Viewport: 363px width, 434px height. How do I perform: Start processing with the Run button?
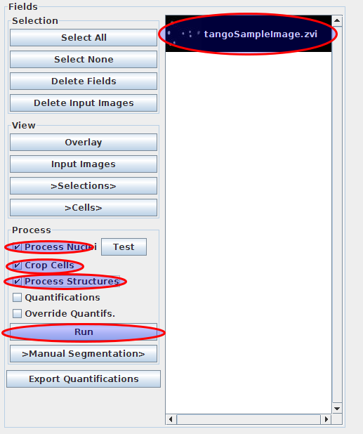click(84, 332)
